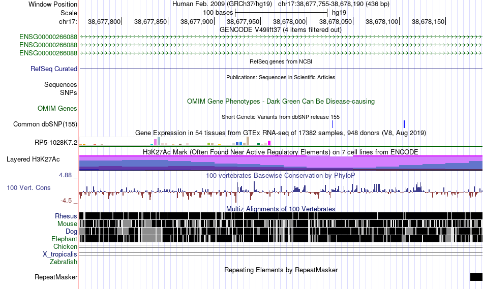Click the Dog alignment label
Viewport: 483px width, 289px height.
click(x=72, y=232)
